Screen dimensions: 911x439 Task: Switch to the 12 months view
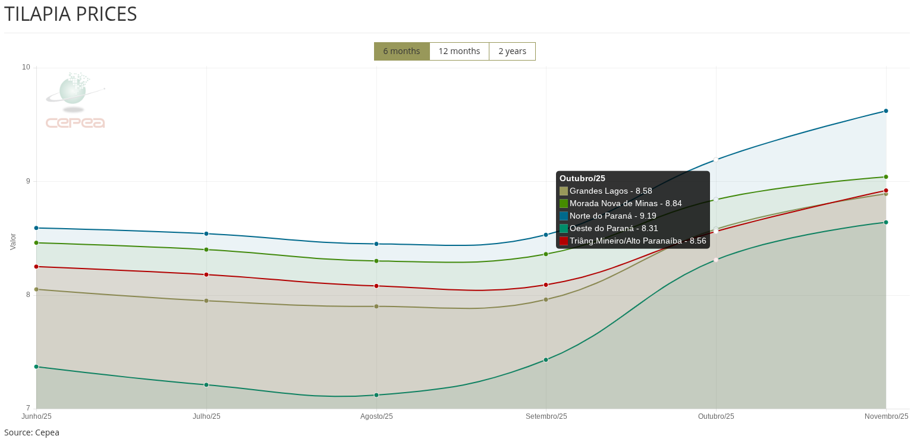click(x=459, y=51)
